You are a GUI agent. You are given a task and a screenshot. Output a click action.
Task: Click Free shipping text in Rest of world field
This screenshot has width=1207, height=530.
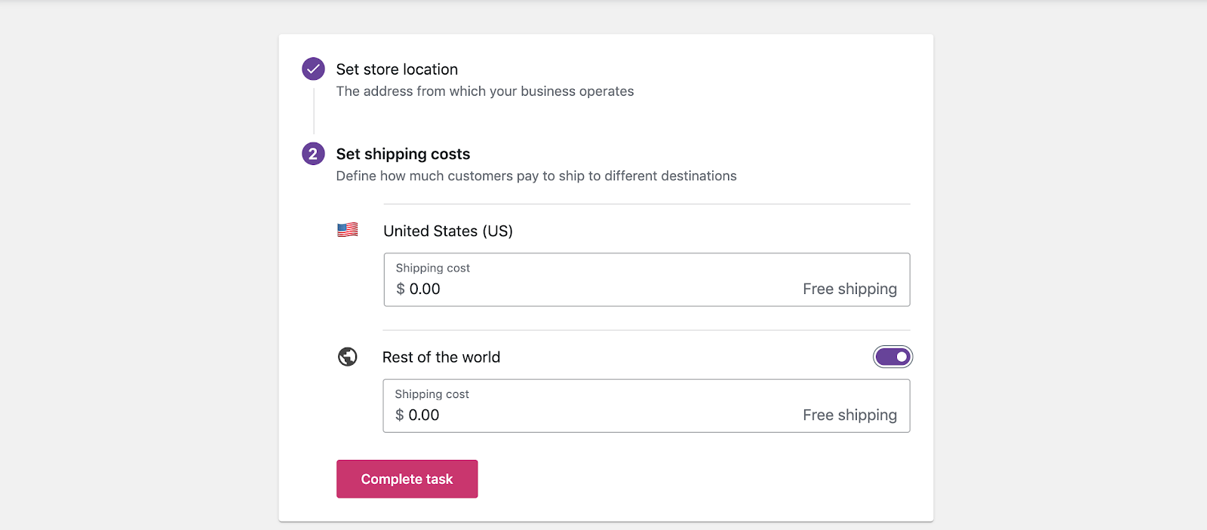[849, 415]
